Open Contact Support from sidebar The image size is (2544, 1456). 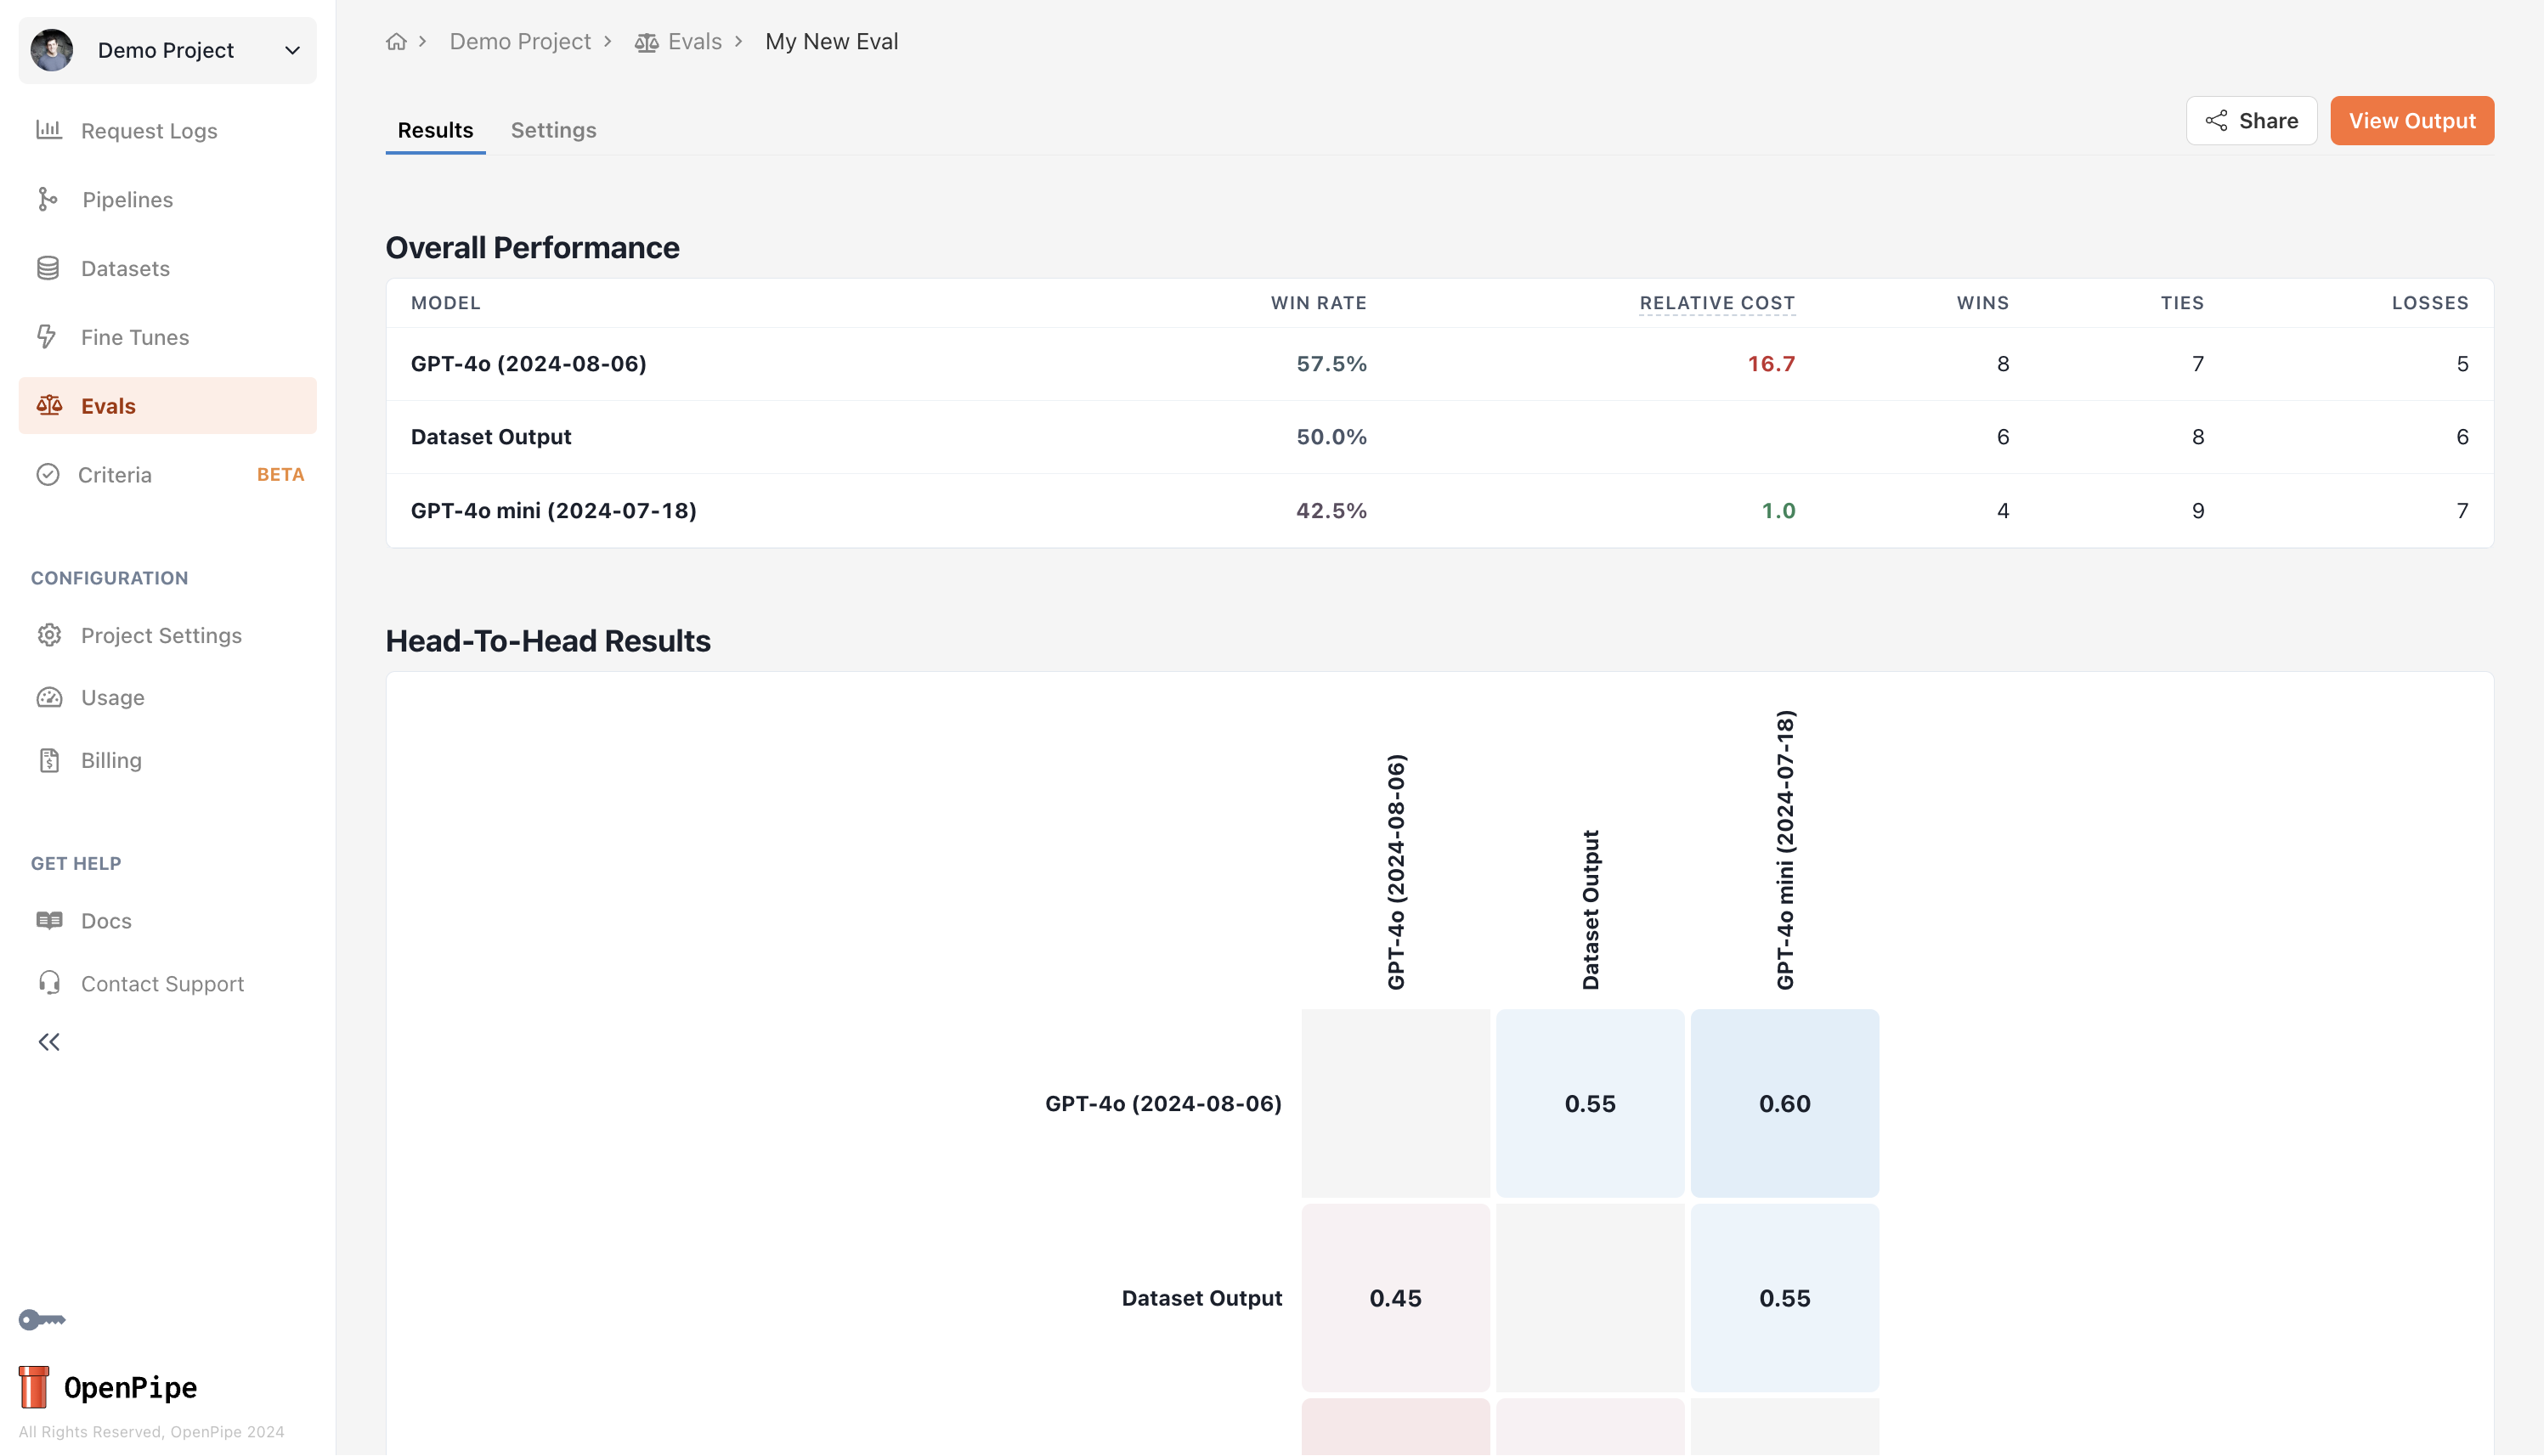pyautogui.click(x=162, y=984)
